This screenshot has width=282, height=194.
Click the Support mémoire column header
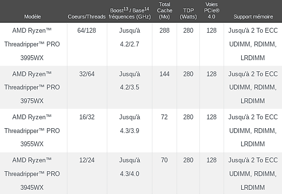[x=253, y=17]
